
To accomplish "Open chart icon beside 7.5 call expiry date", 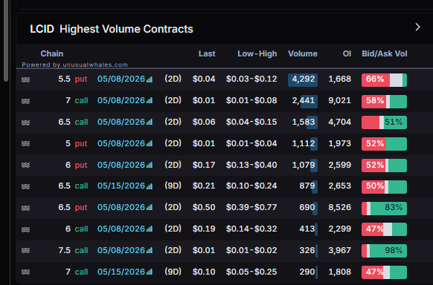I will (150, 251).
